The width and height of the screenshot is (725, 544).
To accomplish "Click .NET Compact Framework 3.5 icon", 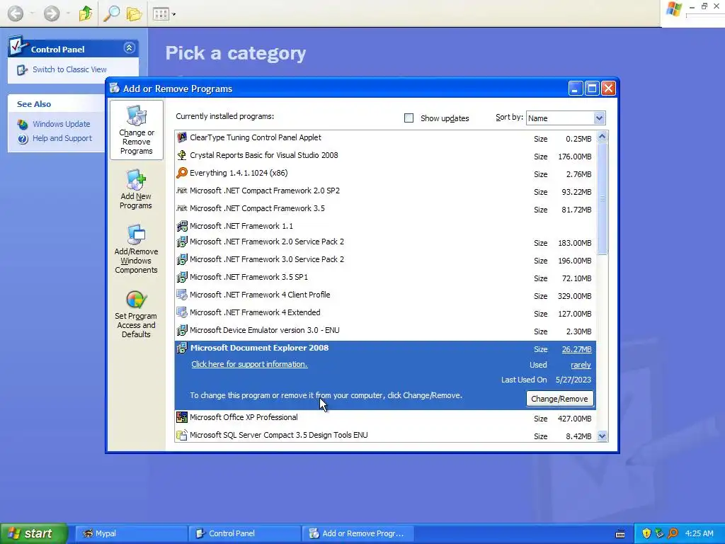I will pos(182,208).
